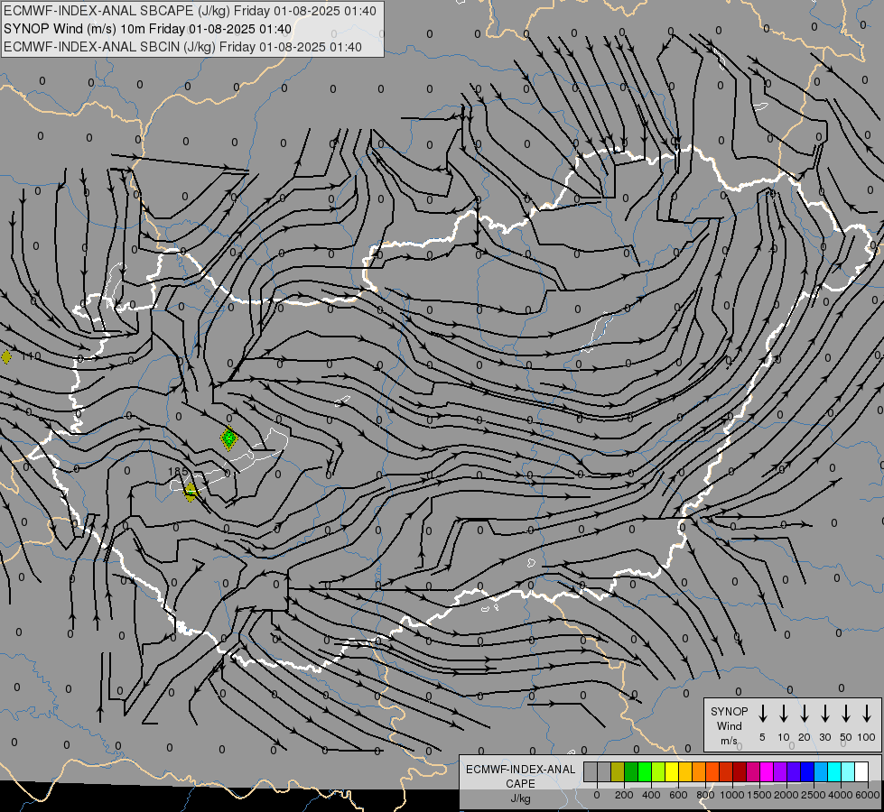This screenshot has height=812, width=884.
Task: Click the SBCIN title line in header box
Action: click(182, 47)
